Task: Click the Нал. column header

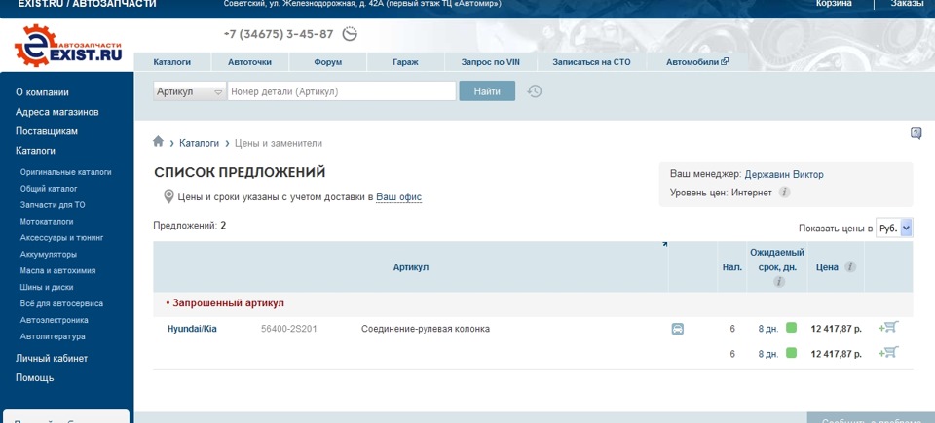Action: (732, 267)
